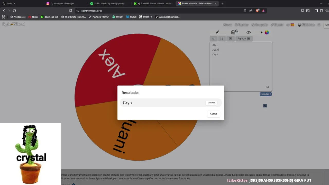329x185 pixels.
Task: Open emoji picker in entries box
Action: [268, 87]
